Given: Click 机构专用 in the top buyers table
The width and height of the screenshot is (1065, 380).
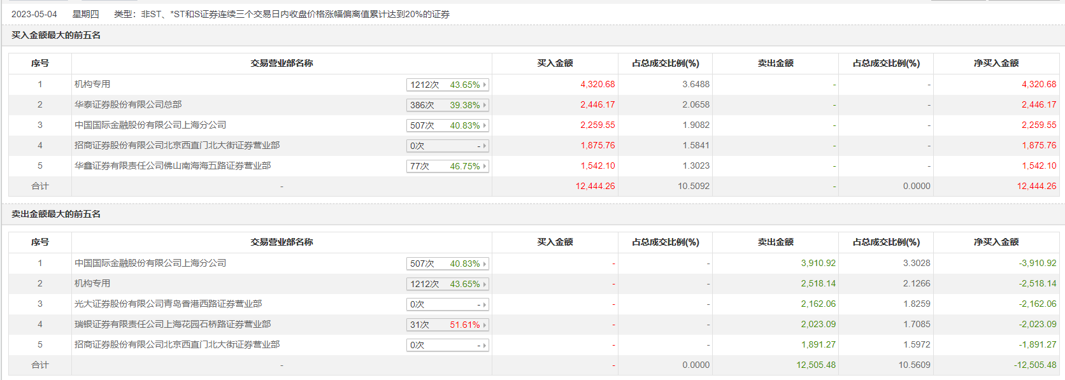Looking at the screenshot, I should pos(92,84).
